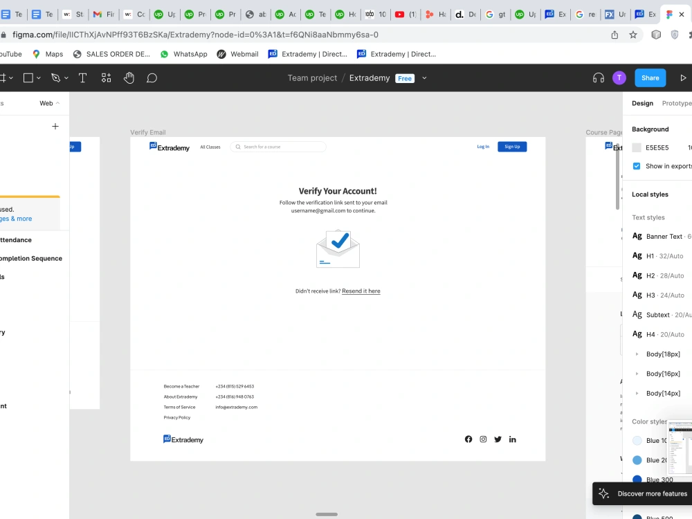Click the E5E5E5 background color swatch

point(636,147)
